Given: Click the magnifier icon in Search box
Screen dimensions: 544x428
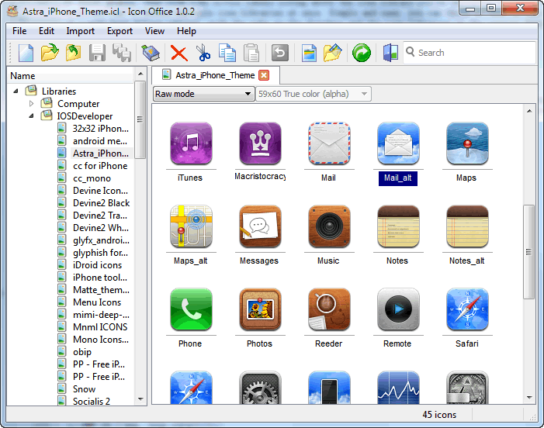Looking at the screenshot, I should (410, 52).
